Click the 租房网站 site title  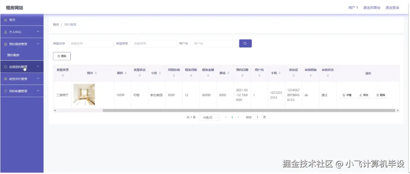15,8
